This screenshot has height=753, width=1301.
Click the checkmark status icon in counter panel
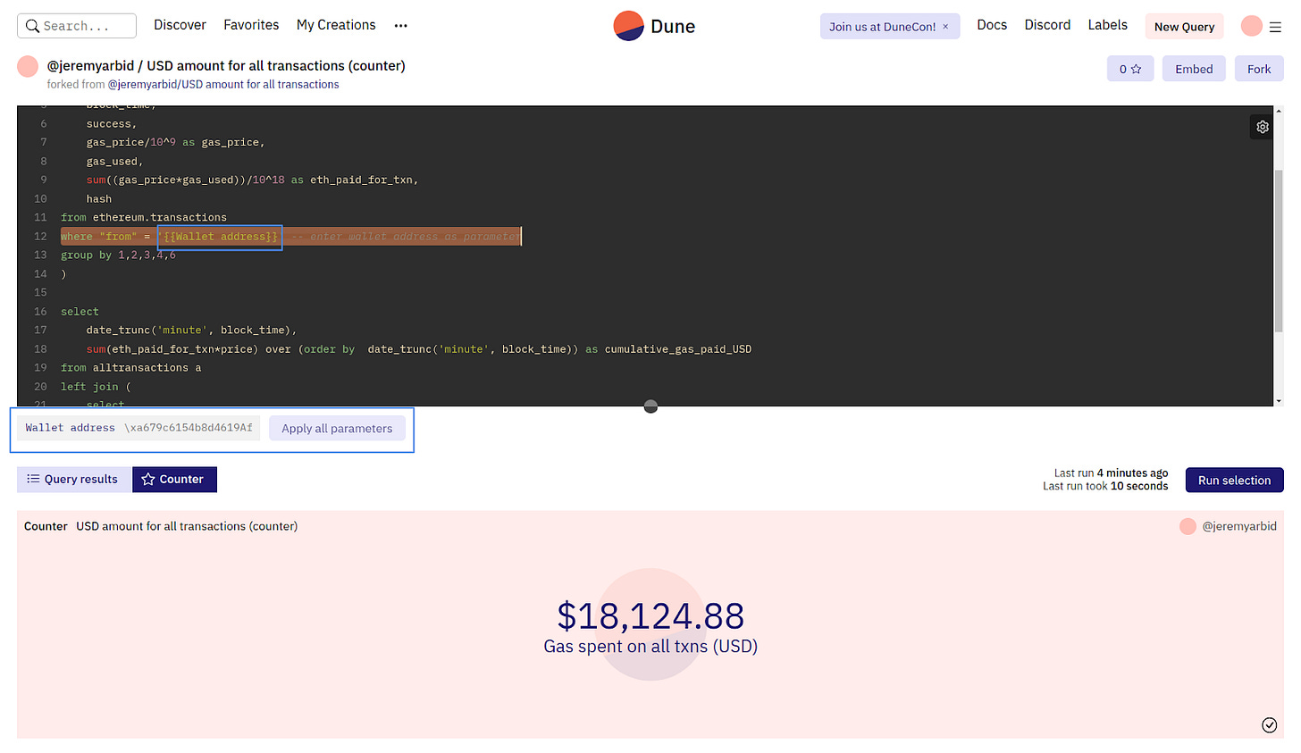[1269, 724]
